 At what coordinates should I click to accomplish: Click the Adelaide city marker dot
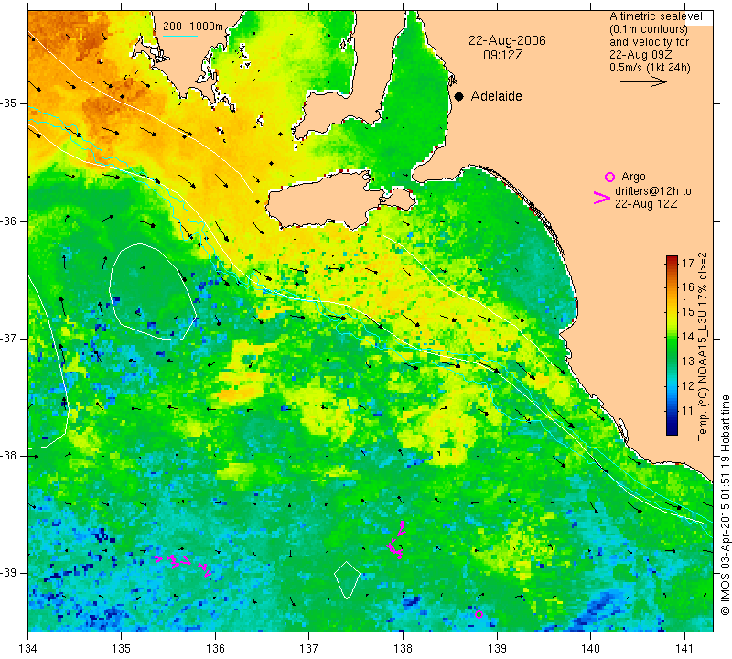point(459,97)
